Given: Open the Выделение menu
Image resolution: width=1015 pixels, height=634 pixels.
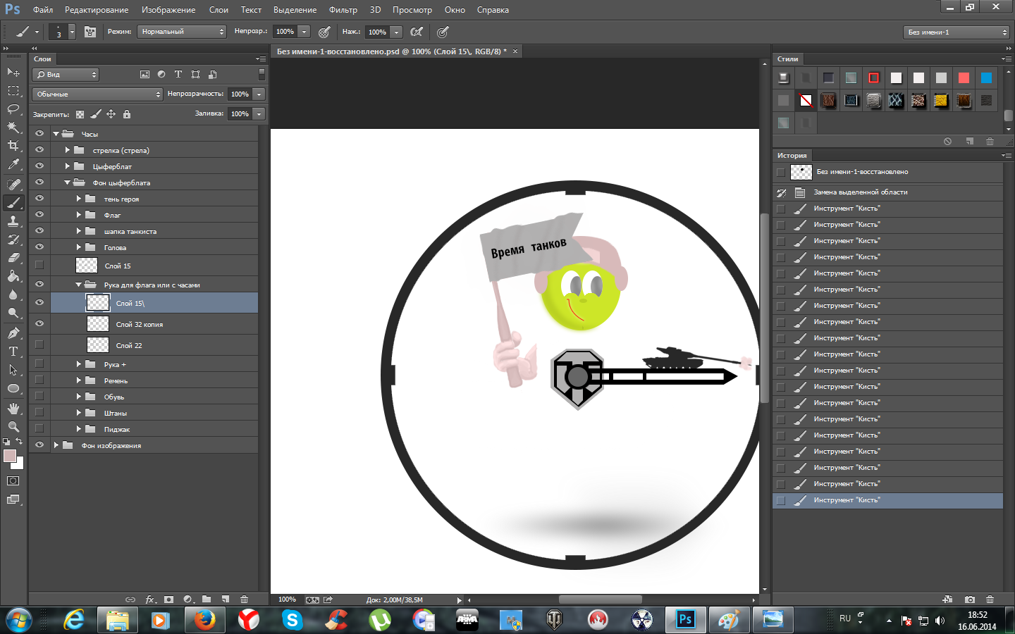Looking at the screenshot, I should pos(295,10).
